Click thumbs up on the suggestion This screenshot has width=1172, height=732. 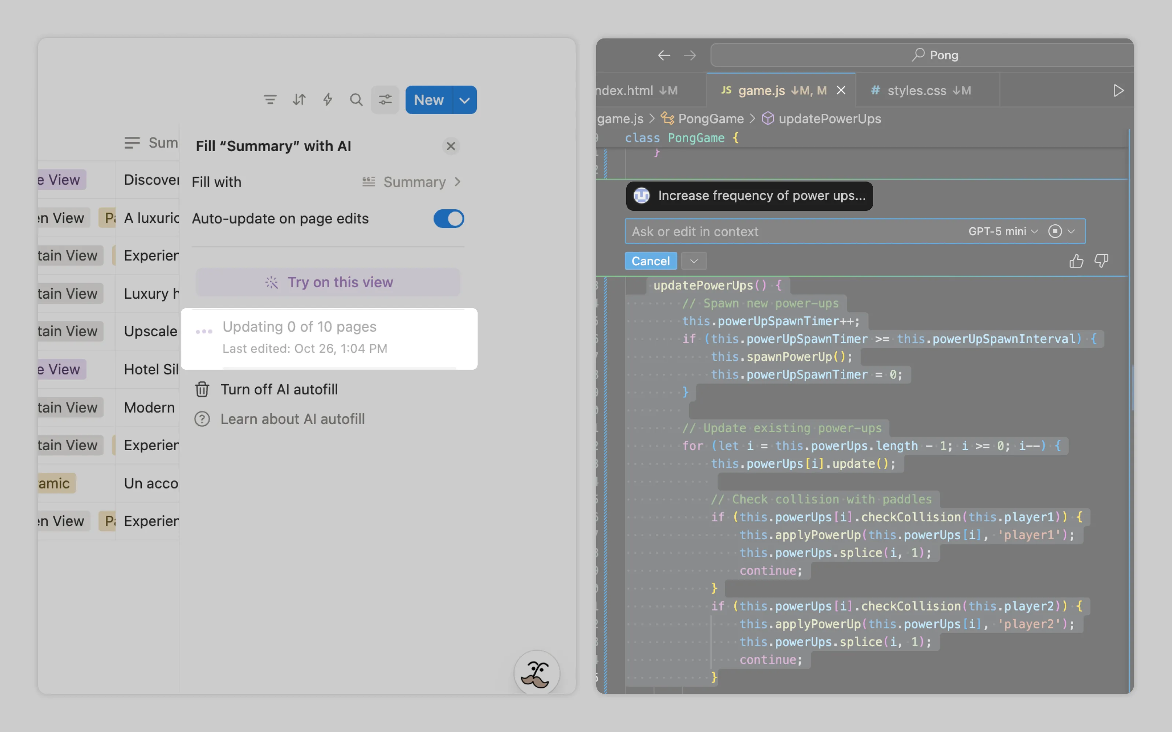pyautogui.click(x=1076, y=261)
